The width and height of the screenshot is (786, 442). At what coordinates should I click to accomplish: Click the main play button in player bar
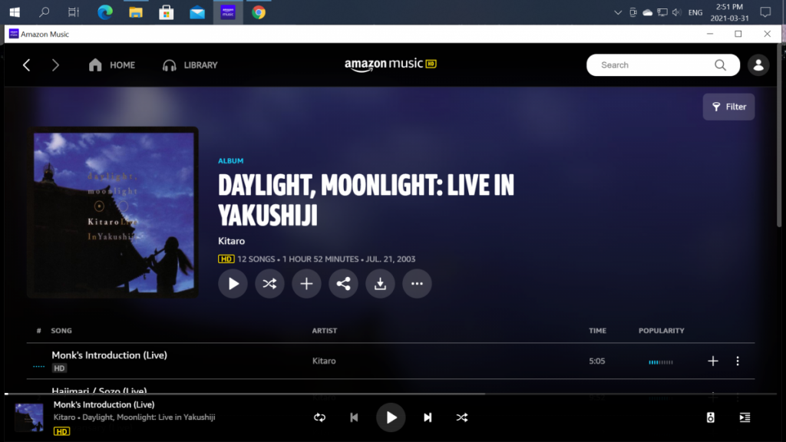pos(391,417)
